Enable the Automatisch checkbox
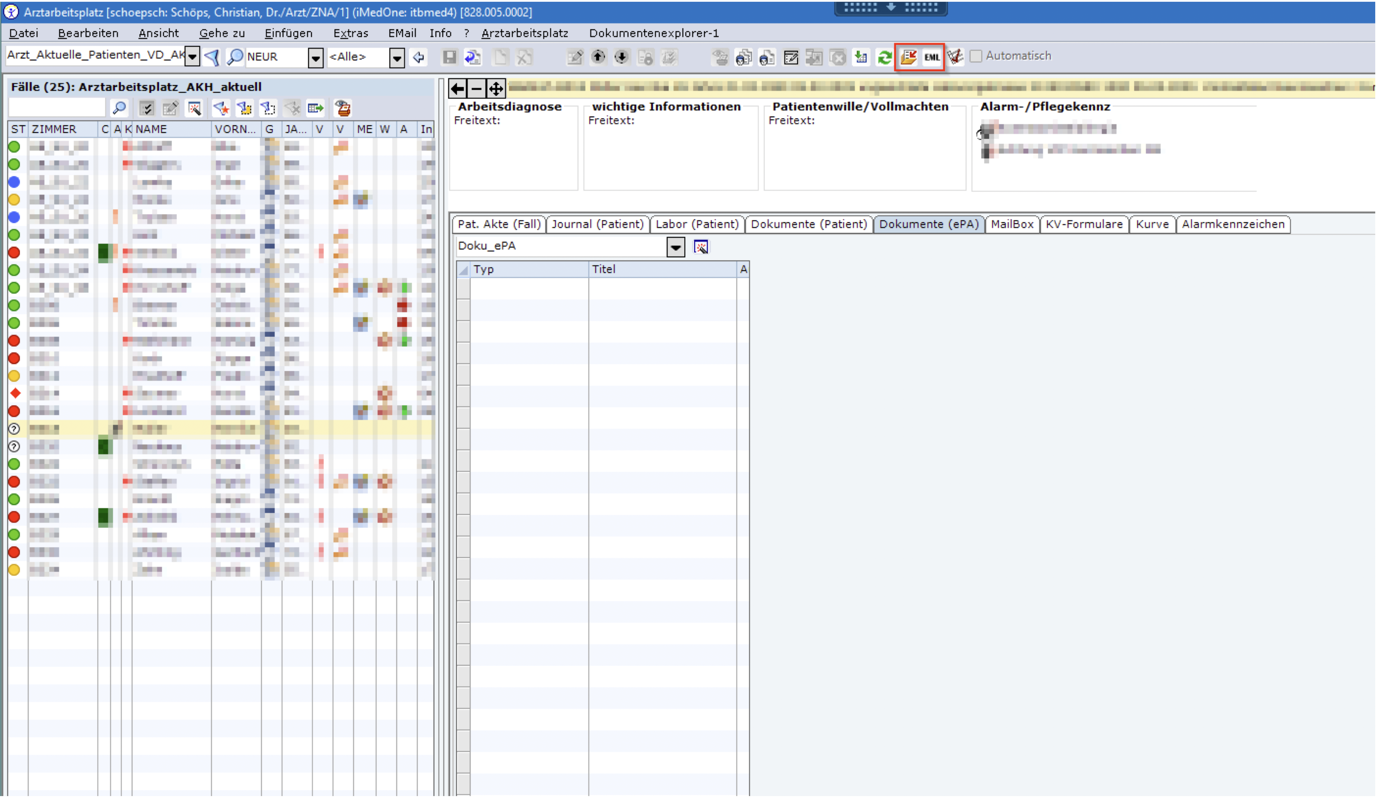The width and height of the screenshot is (1377, 799). coord(976,56)
